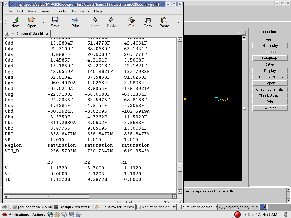Click the Check Schematic button

coord(270,89)
